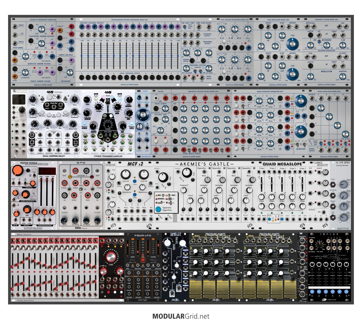The width and height of the screenshot is (362, 322).
Task: Click the left Cut Off knob on MCF x2
Action: click(x=126, y=175)
